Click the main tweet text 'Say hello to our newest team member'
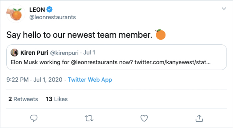Viewport: 233px width, 128px height. tap(79, 35)
